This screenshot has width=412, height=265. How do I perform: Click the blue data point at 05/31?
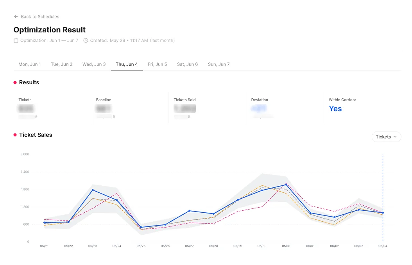pos(286,185)
